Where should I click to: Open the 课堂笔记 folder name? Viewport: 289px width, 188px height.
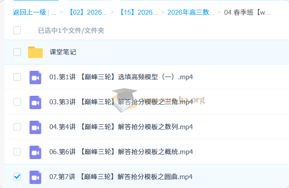(x=63, y=52)
